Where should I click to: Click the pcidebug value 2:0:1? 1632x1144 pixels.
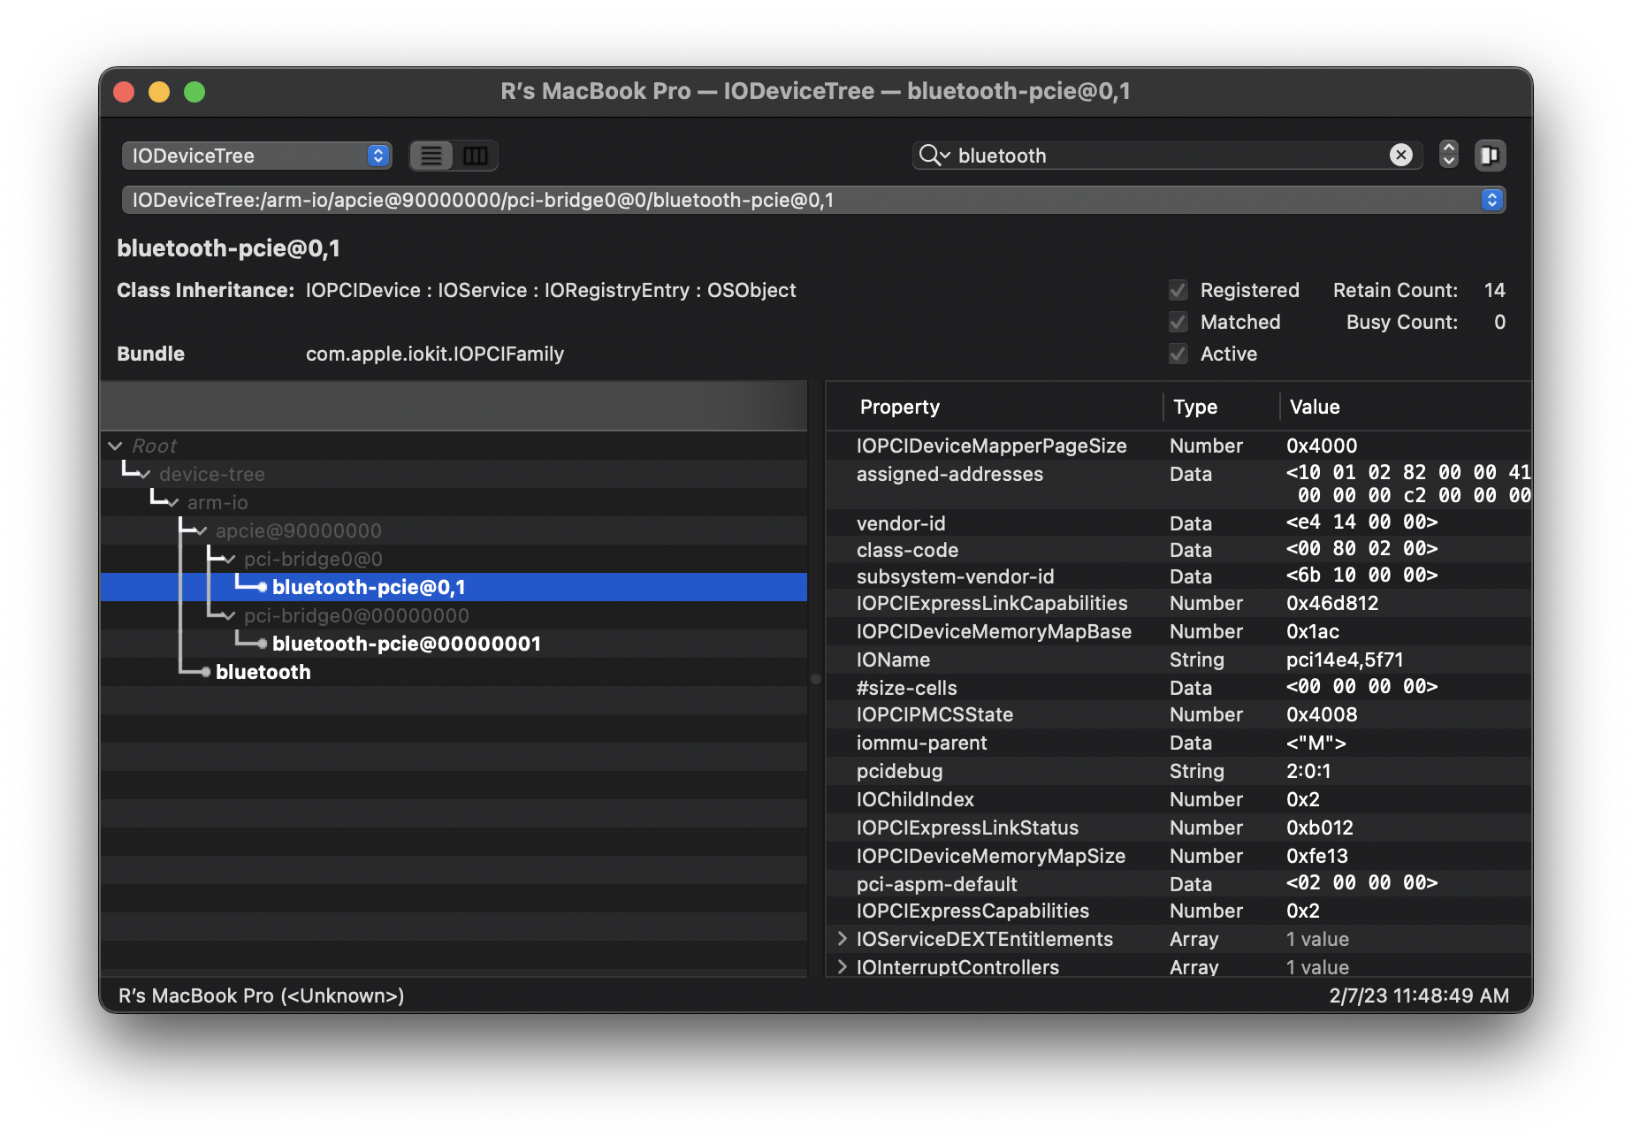pos(1308,771)
